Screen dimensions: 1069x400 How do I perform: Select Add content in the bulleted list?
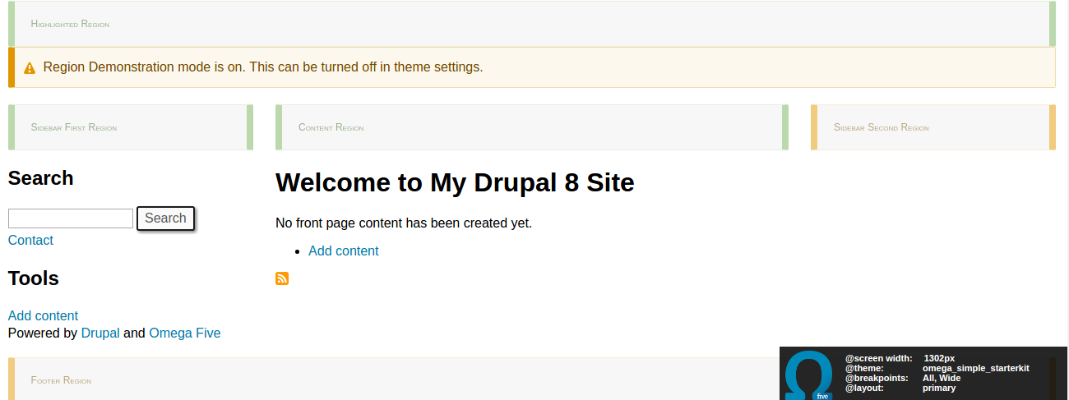click(x=343, y=251)
